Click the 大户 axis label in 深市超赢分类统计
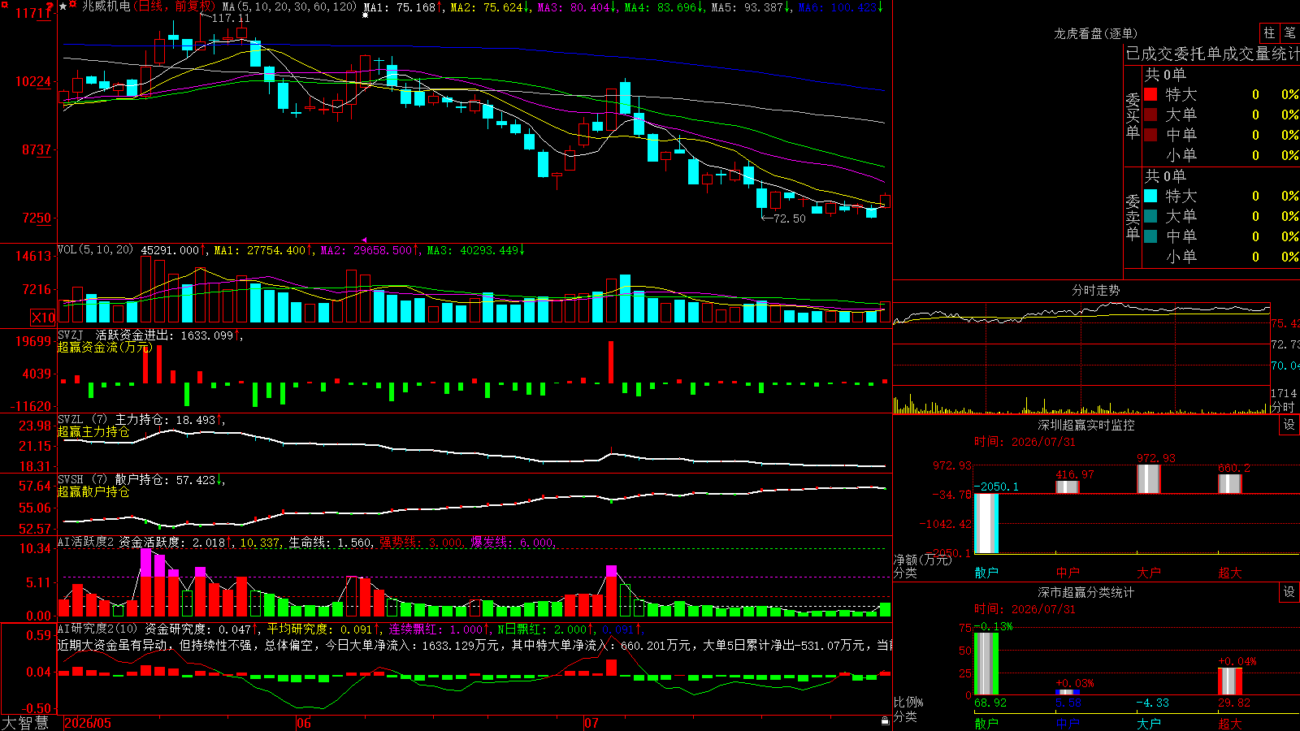The width and height of the screenshot is (1300, 731). (1149, 724)
